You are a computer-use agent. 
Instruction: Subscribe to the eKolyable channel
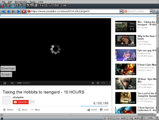pyautogui.click(x=21, y=102)
